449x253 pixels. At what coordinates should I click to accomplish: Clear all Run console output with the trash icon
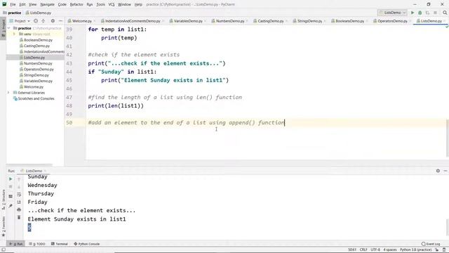(x=19, y=217)
